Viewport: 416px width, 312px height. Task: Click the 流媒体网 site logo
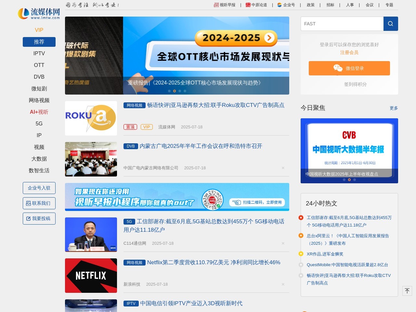(x=39, y=14)
